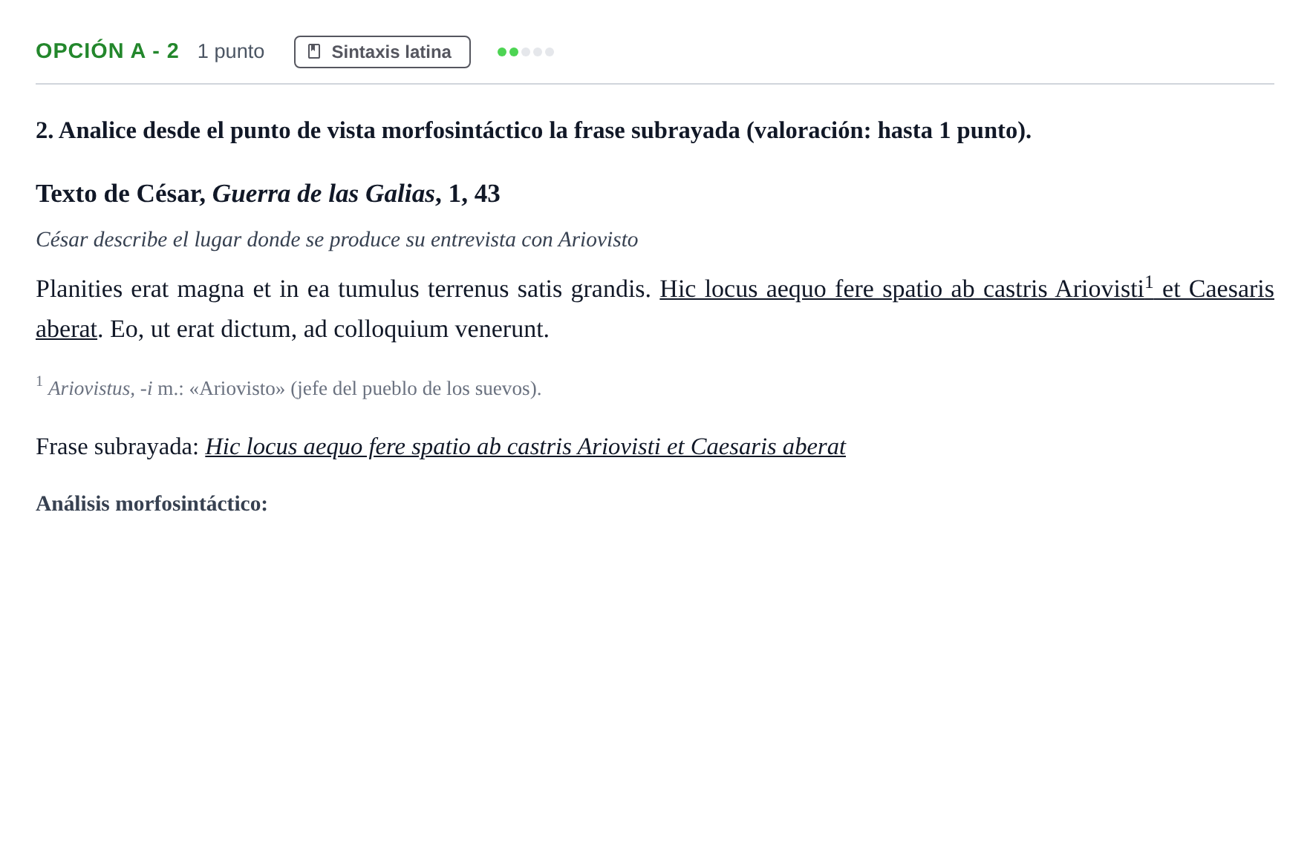Screen dimensions: 1310x849
Task: Click the title Texto de César, Guerra de las Galias
Action: 268,194
